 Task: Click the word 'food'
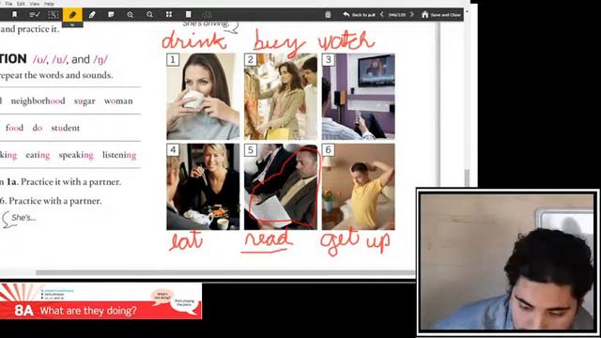(x=15, y=128)
